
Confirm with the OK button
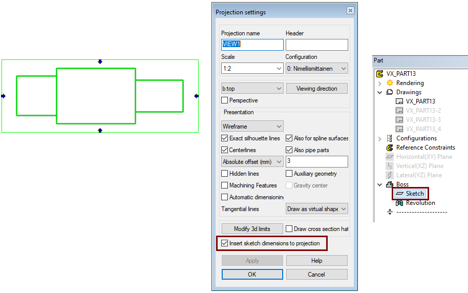point(252,274)
